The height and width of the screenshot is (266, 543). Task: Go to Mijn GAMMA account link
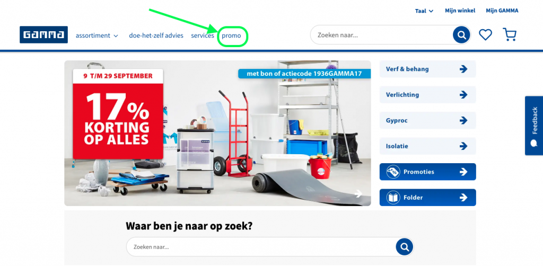click(x=502, y=11)
